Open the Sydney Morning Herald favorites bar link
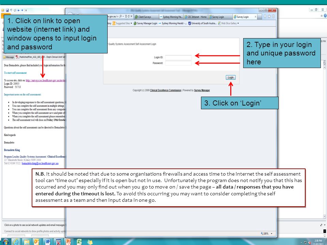This screenshot has width=327, height=245. point(173,23)
